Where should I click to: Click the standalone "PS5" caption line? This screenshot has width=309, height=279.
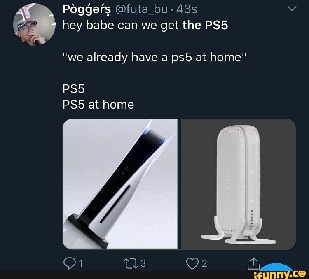74,89
